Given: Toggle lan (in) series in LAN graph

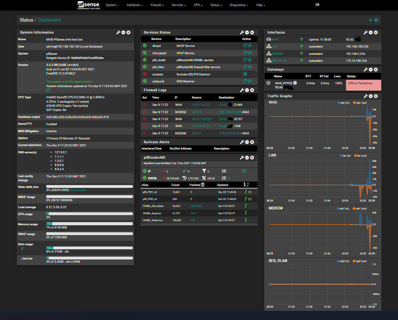Looking at the screenshot, I should [345, 156].
